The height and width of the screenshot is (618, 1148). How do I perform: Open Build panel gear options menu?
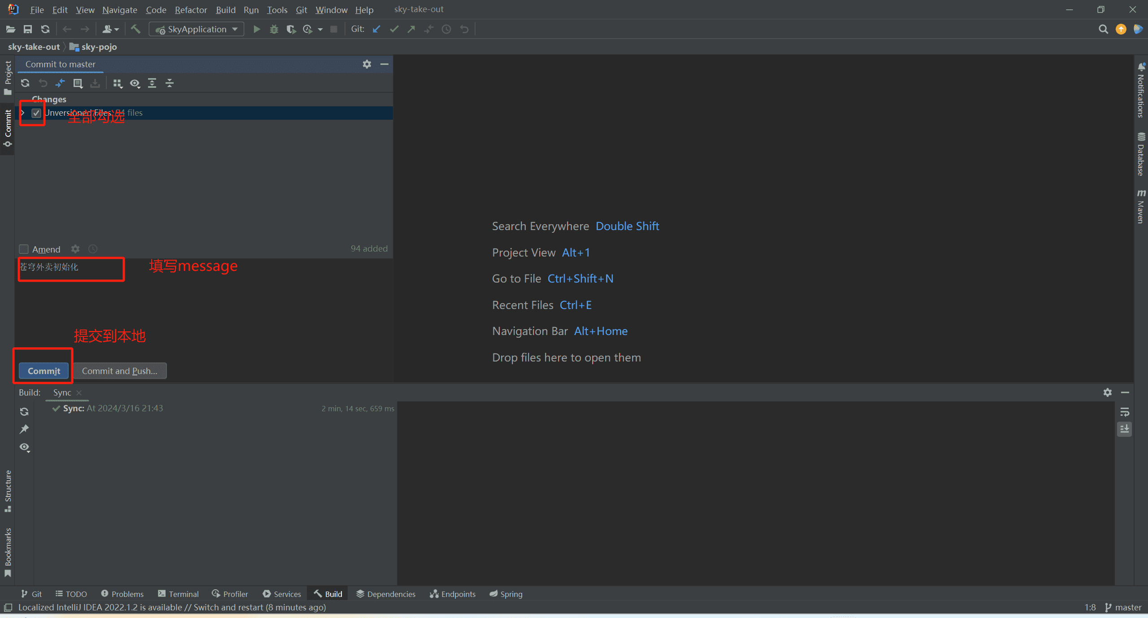tap(1108, 392)
